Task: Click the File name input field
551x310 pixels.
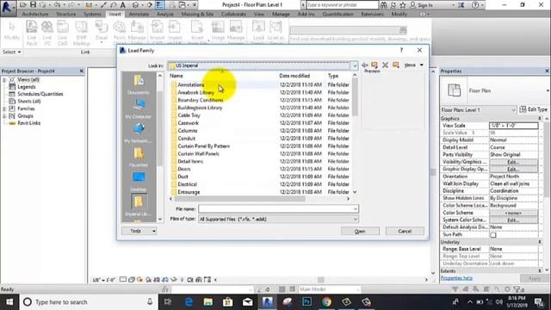Action: 275,208
